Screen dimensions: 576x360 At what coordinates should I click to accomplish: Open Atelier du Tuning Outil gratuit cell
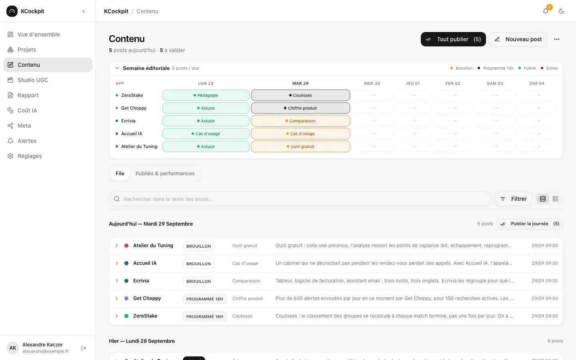pyautogui.click(x=300, y=146)
